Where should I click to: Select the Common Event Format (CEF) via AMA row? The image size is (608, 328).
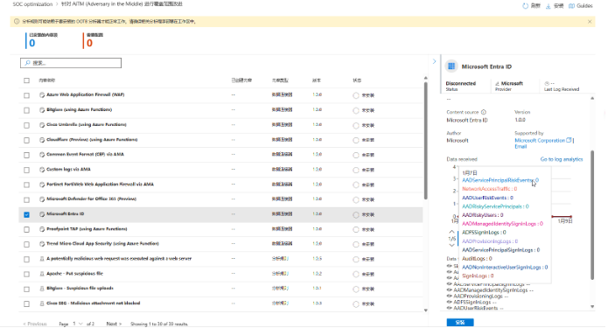click(x=220, y=155)
